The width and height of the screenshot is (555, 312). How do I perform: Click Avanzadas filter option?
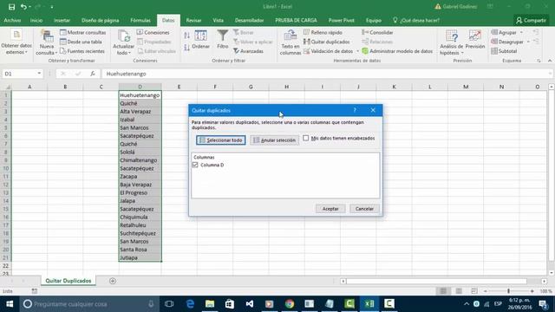tap(248, 51)
